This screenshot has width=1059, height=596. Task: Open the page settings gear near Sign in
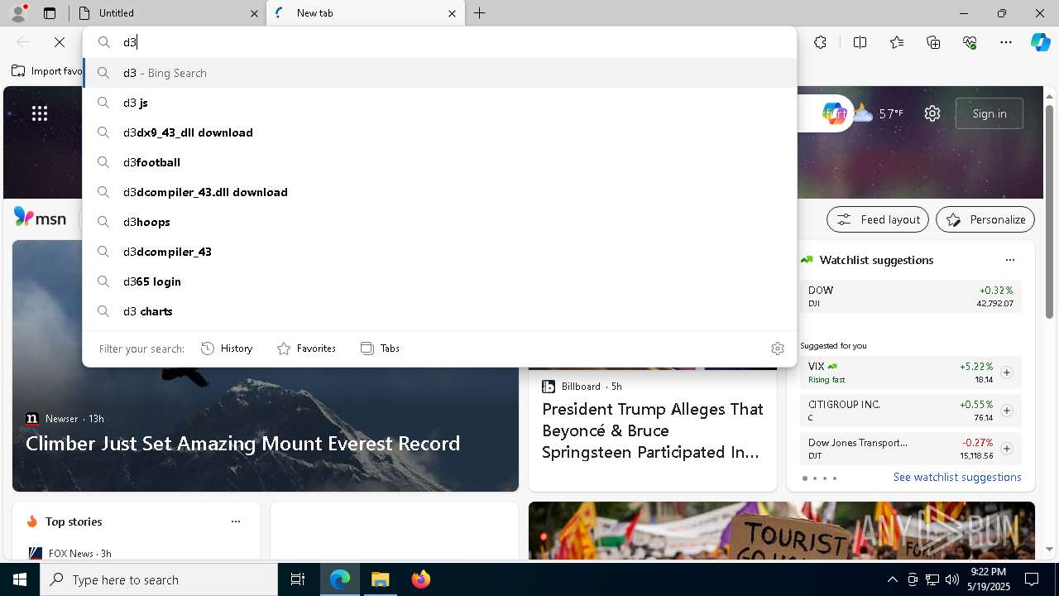point(932,113)
